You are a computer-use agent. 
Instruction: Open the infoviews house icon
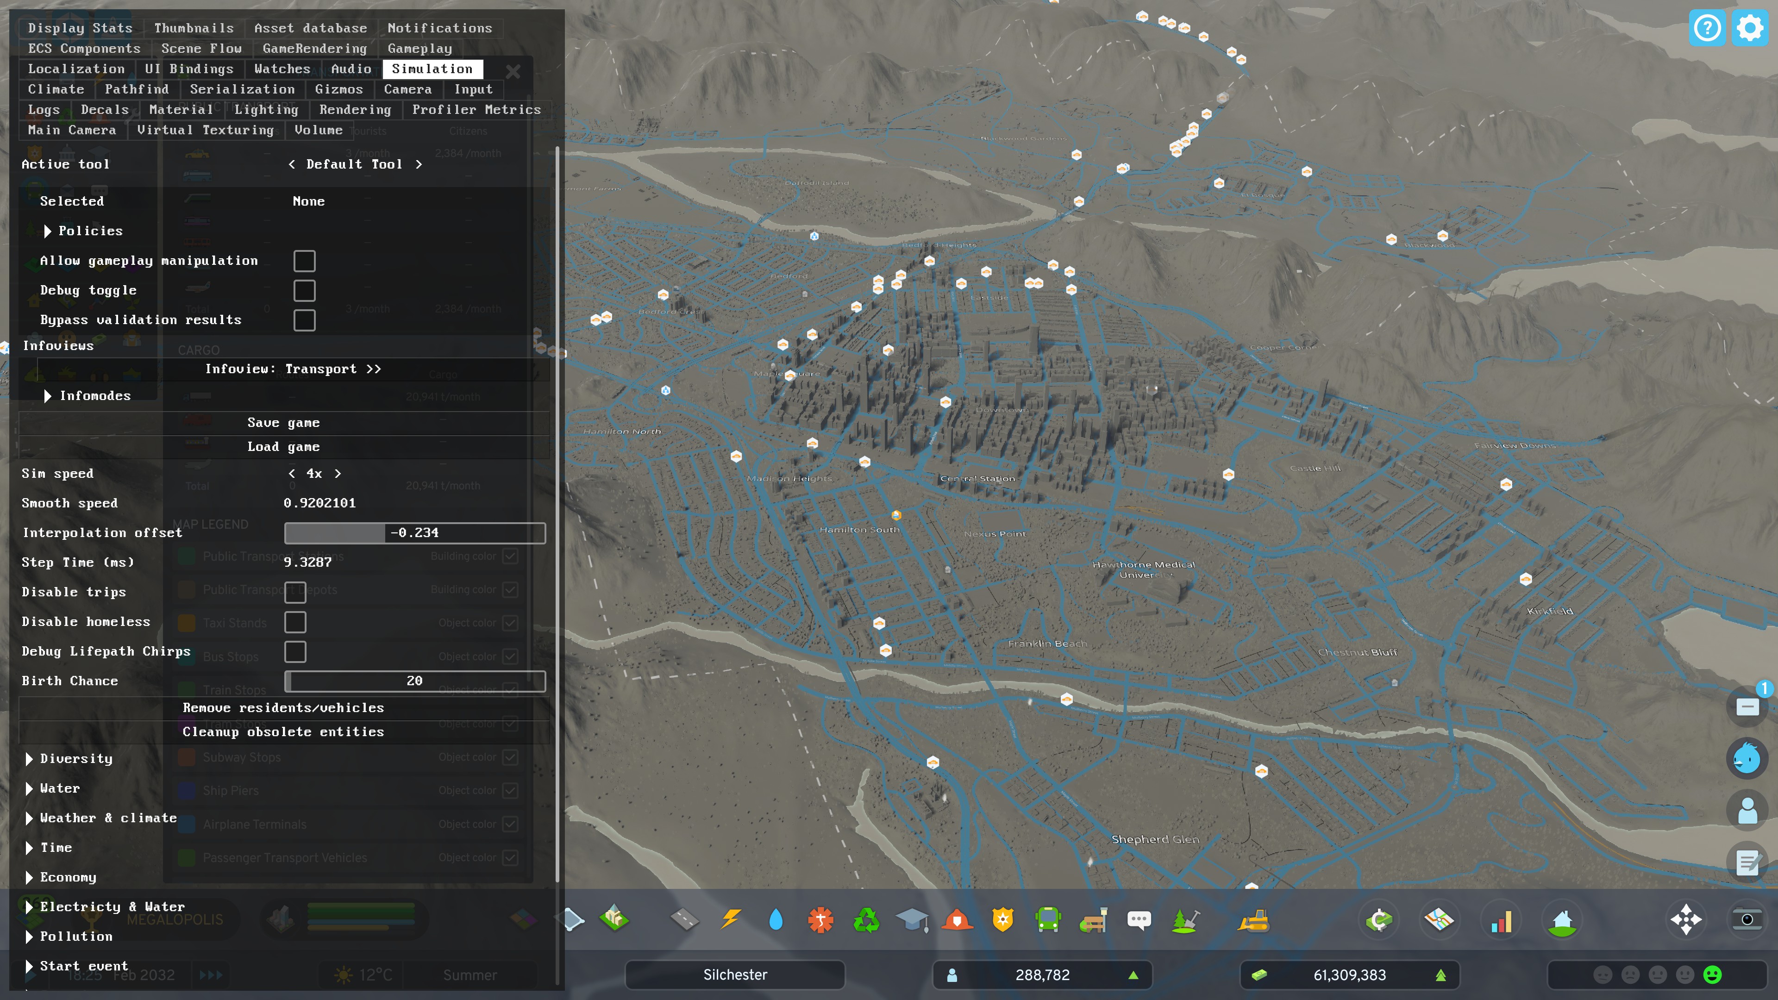tap(1562, 919)
